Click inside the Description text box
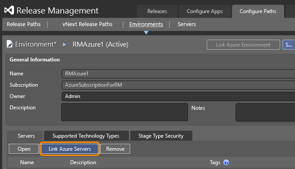Image resolution: width=295 pixels, height=169 pixels. (125, 112)
